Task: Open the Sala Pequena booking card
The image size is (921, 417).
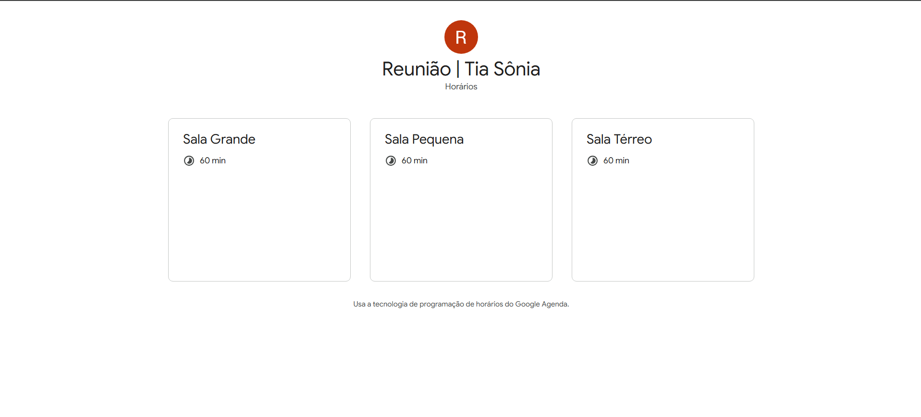Action: click(x=461, y=200)
